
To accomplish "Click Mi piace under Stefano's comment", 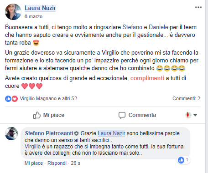I will point(34,163).
